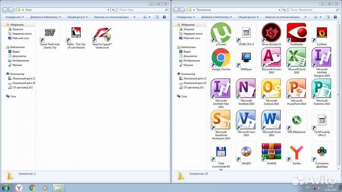The width and height of the screenshot is (342, 192).
Task: Open Add to library dropdown in Programs window
Action: tap(217, 17)
